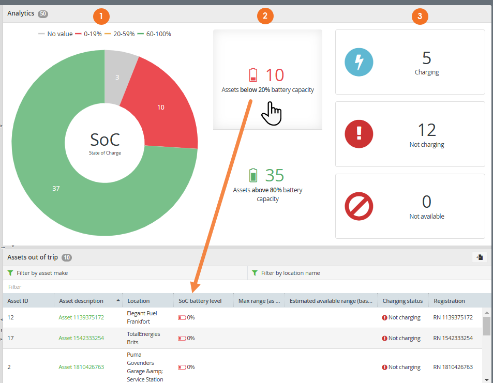Viewport: 493px width, 383px height.
Task: Open the Filter by asset make dropdown
Action: [x=125, y=273]
